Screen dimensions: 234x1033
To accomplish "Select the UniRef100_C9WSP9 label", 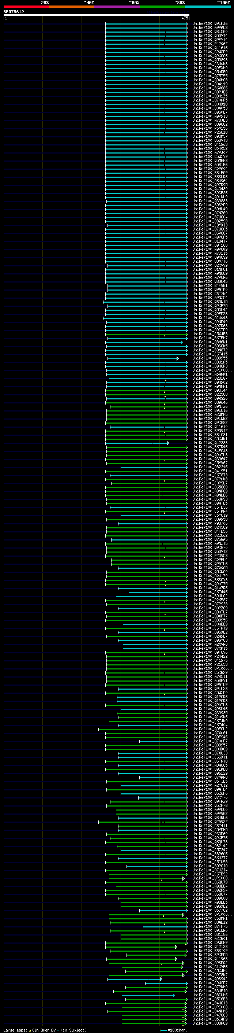I will [210, 52].
